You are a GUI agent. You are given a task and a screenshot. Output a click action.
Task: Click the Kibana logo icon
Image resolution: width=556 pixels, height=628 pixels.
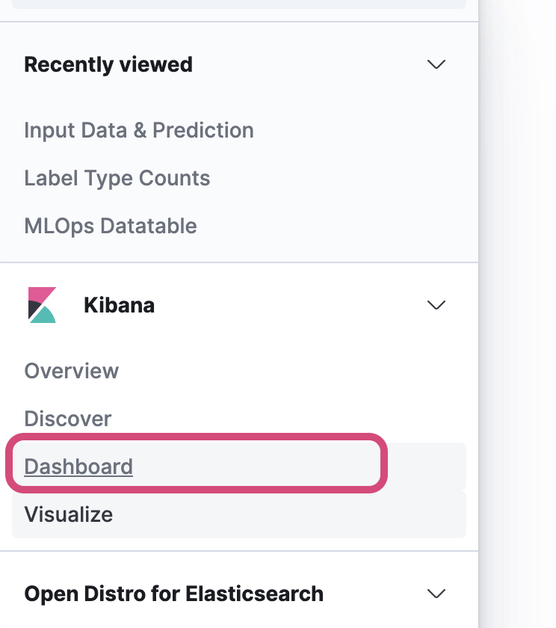42,305
